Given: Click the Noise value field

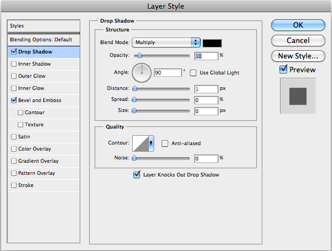Looking at the screenshot, I should click(206, 158).
